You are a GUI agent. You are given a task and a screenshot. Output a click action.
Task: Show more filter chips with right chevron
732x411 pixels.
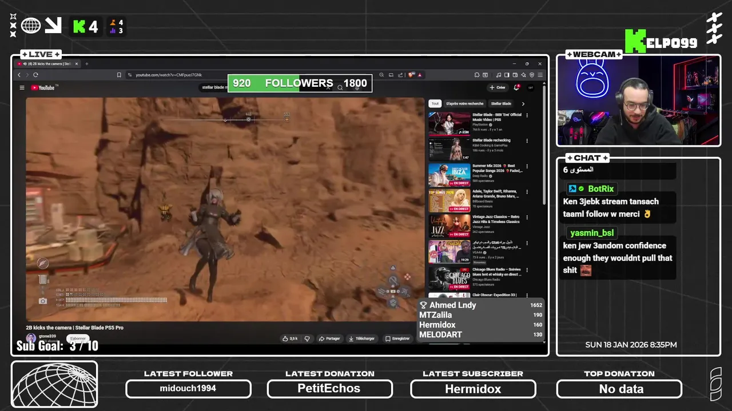pos(523,104)
